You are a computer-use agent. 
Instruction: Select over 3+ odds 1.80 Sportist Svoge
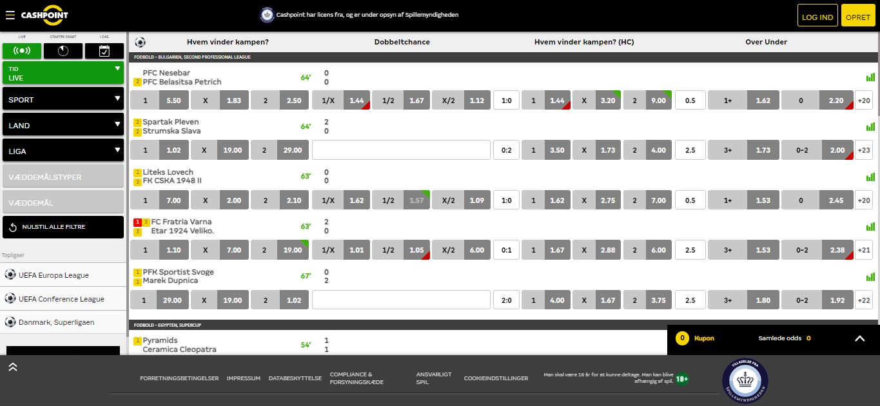pos(743,300)
